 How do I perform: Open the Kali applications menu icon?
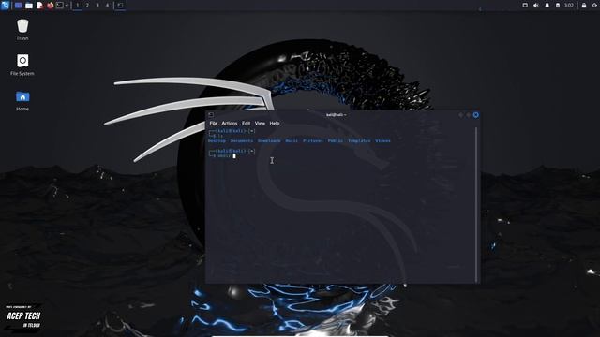pos(5,6)
